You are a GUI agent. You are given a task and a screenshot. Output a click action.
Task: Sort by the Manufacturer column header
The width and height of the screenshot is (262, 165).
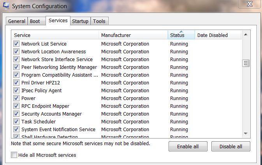[132, 35]
